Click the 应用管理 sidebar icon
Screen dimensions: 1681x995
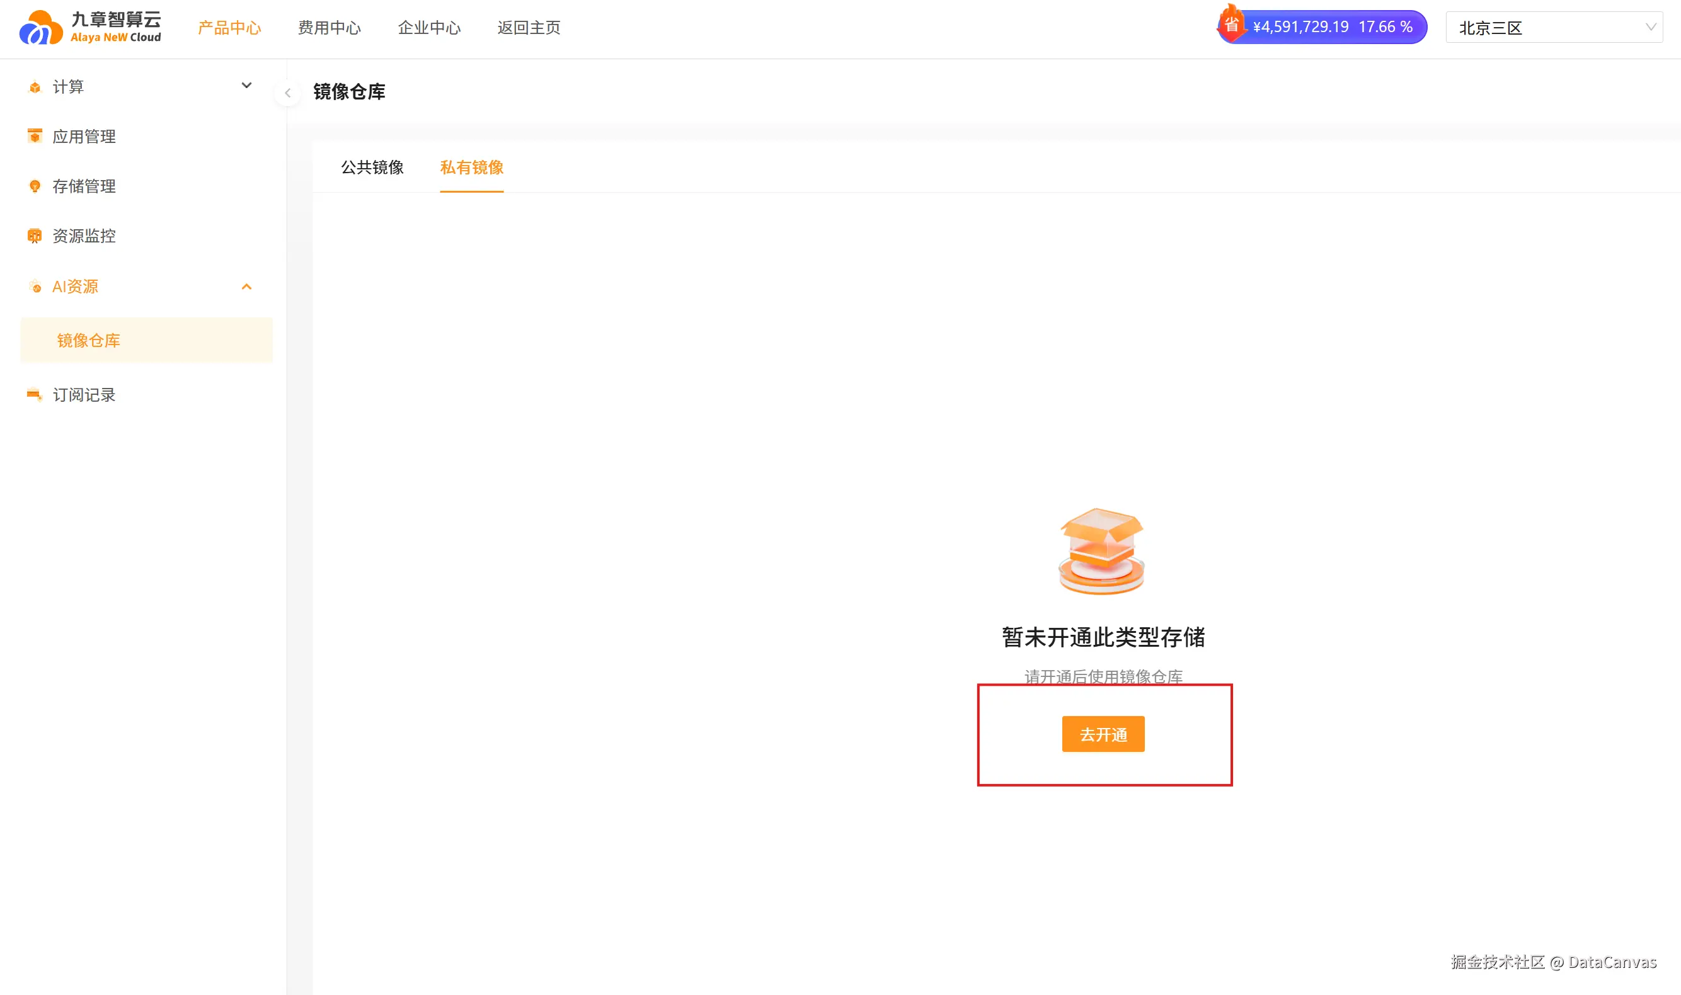35,136
